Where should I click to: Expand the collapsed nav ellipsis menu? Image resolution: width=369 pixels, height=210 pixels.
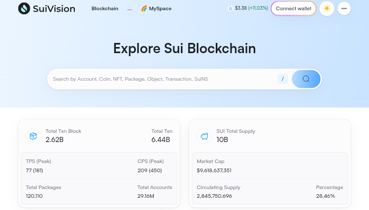[130, 9]
